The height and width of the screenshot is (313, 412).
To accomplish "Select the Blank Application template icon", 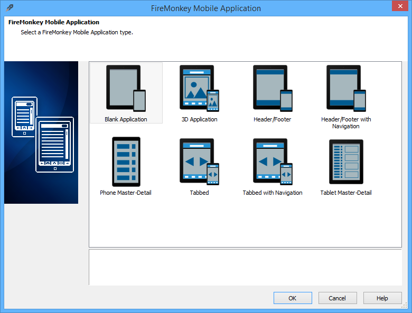I will tap(126, 89).
